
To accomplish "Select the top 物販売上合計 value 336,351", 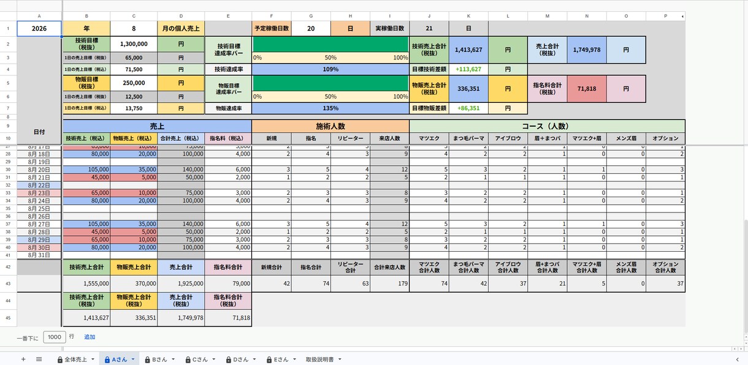I will point(468,89).
